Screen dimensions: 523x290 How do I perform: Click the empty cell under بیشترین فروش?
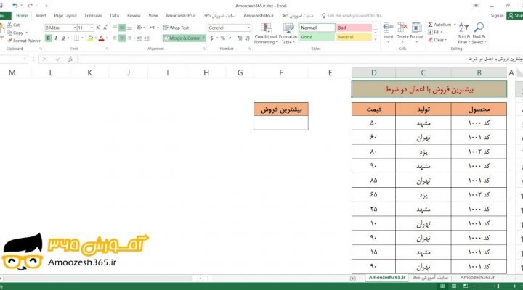281,123
